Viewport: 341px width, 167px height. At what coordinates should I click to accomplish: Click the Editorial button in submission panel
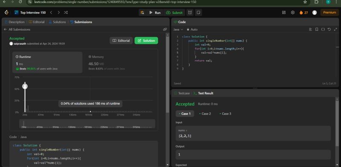click(x=121, y=40)
